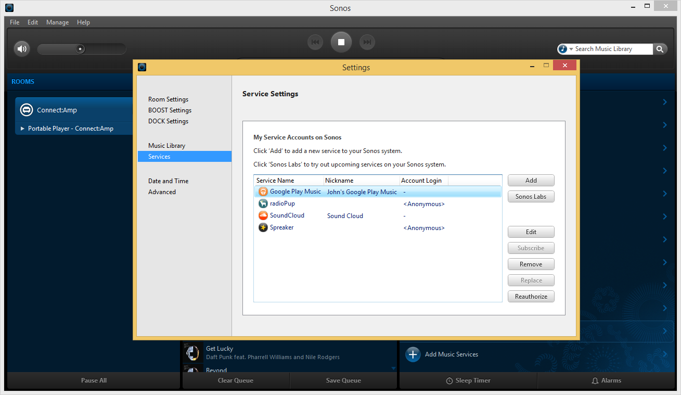Sort by the Service Name column header
Screen dimensions: 681x395
(x=289, y=181)
